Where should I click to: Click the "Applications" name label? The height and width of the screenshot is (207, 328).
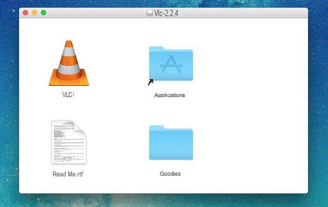[x=170, y=95]
